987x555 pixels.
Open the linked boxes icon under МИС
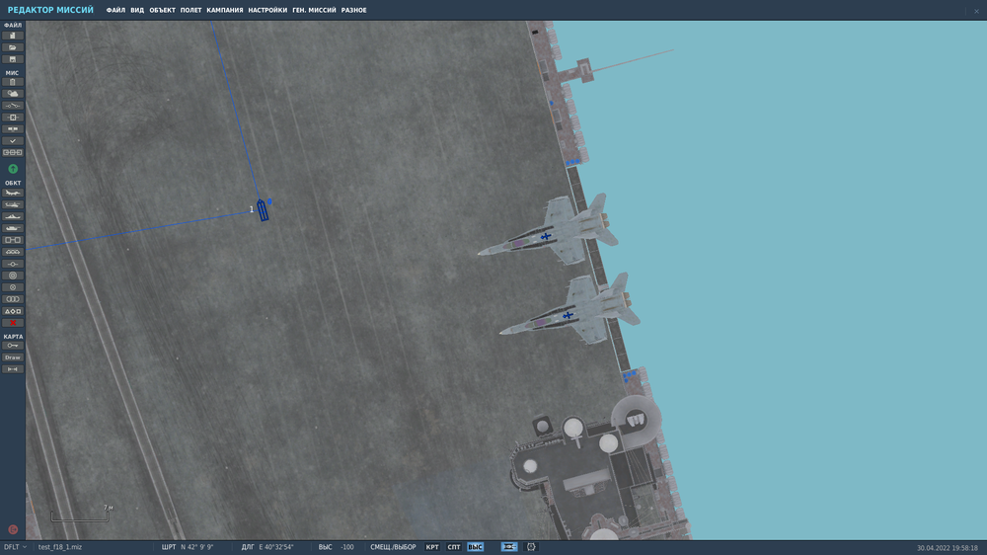(x=13, y=152)
